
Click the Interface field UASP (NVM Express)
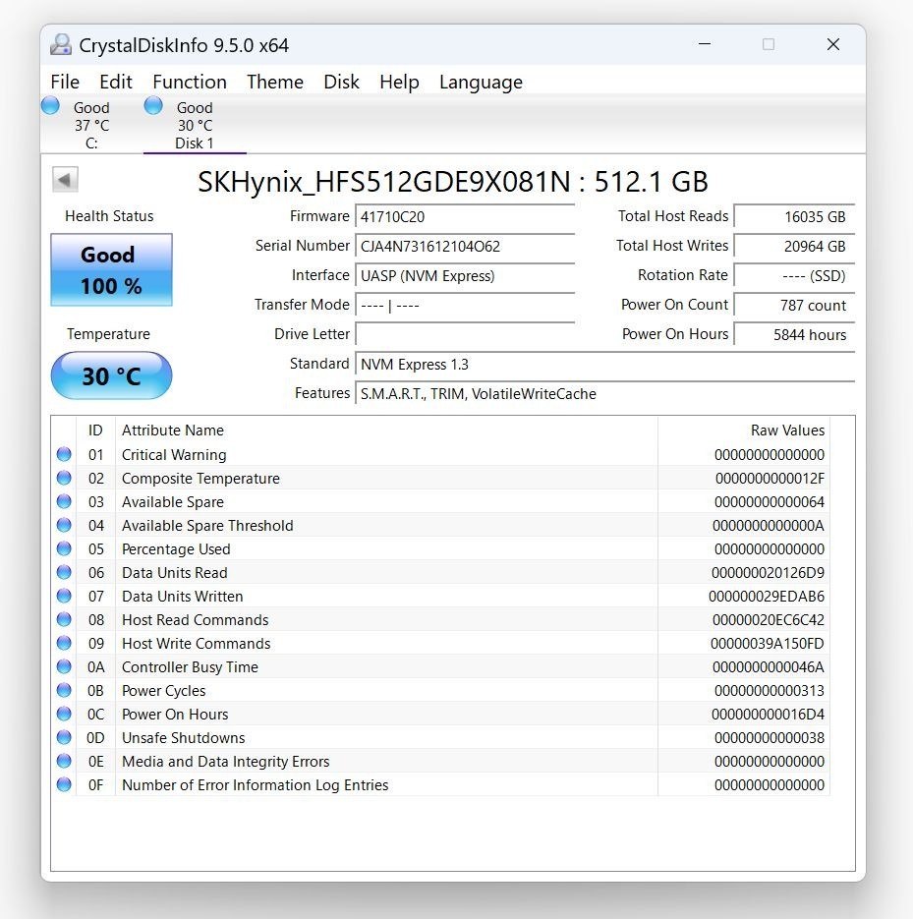(x=465, y=275)
